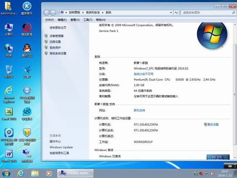Open PPTV网络电视 desktop shortcut
The height and width of the screenshot is (178, 237).
(x=9, y=137)
